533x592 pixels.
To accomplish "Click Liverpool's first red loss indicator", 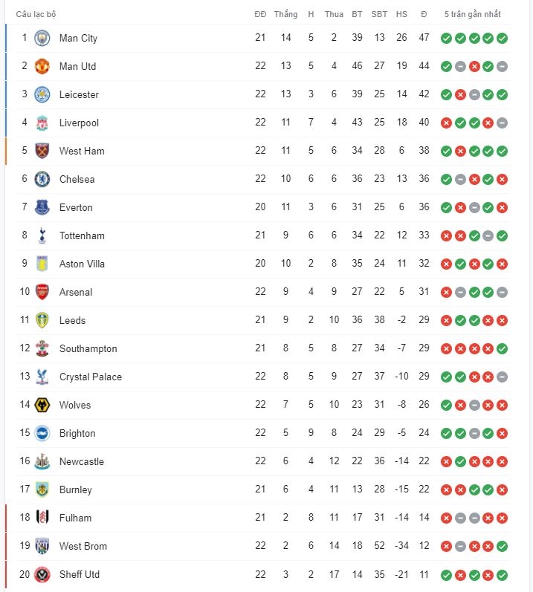I will coord(446,123).
